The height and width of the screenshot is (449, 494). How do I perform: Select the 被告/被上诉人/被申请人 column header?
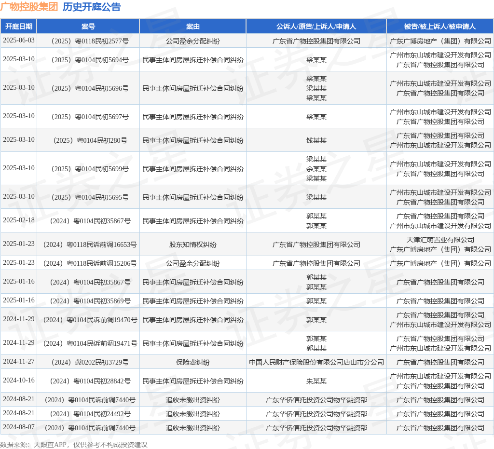coord(440,27)
